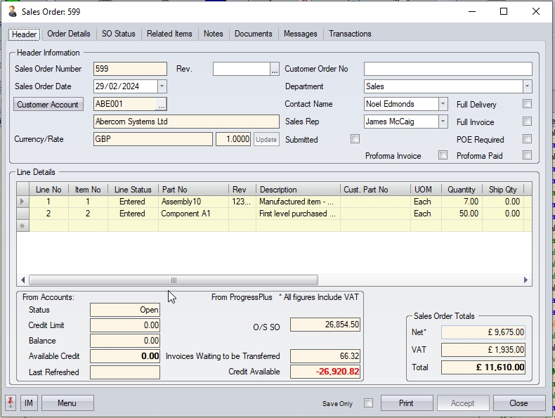Expand the Sales Rep dropdown
The width and height of the screenshot is (555, 418).
click(443, 122)
